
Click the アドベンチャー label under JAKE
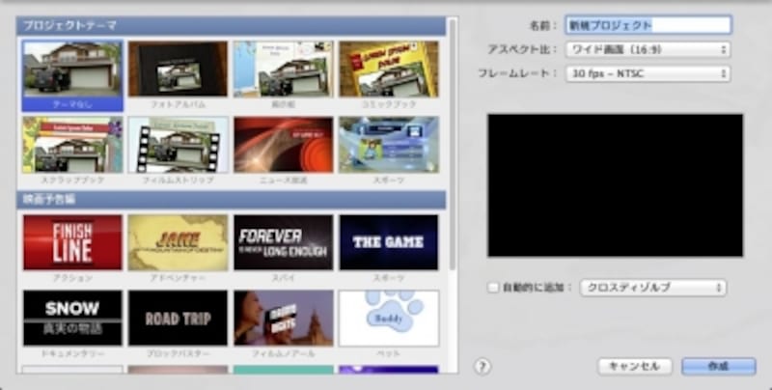click(178, 278)
